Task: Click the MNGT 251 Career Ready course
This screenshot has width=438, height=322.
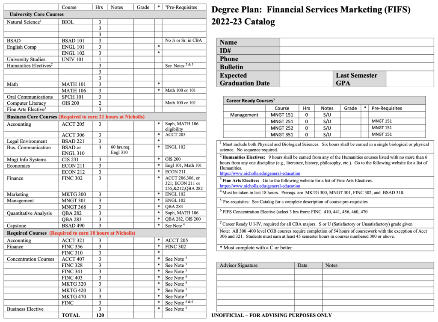Action: (x=282, y=121)
